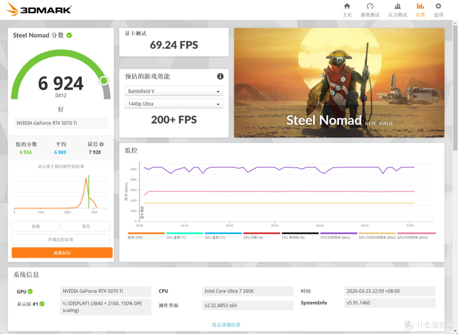458x334 pixels.
Task: Open the Battlefield V game dropdown
Action: point(174,91)
